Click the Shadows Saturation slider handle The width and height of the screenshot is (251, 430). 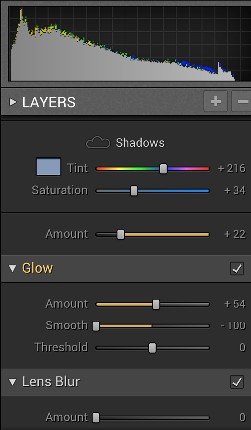[x=134, y=191]
